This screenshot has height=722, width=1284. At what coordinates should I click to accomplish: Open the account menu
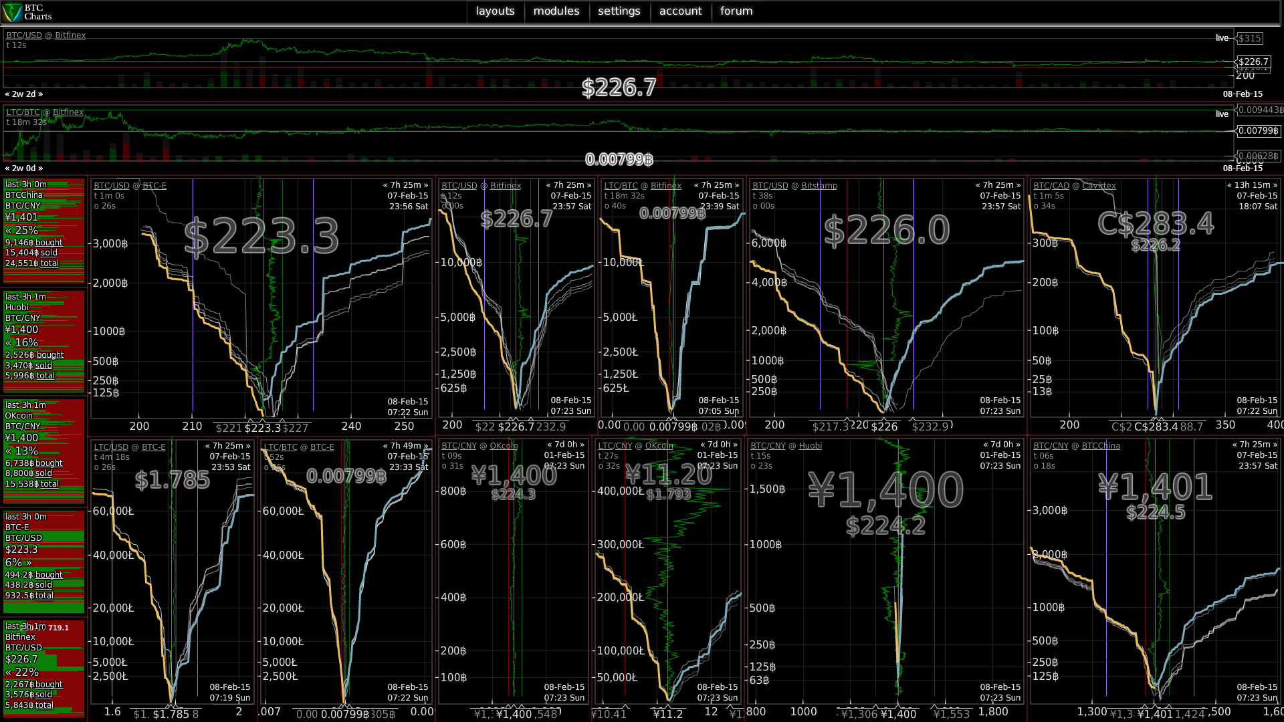680,11
